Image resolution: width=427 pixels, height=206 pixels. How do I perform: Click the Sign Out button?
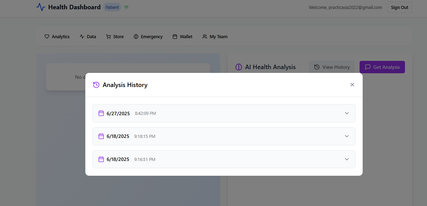[x=399, y=7]
